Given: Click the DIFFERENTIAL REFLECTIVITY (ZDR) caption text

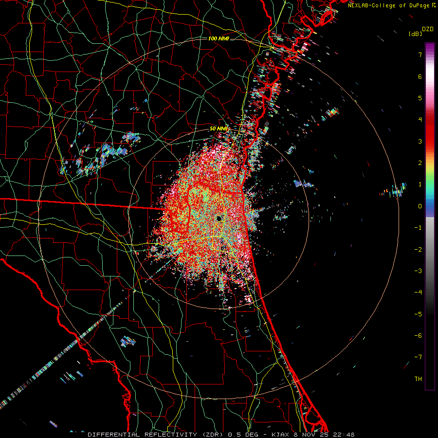Looking at the screenshot, I should tap(156, 435).
